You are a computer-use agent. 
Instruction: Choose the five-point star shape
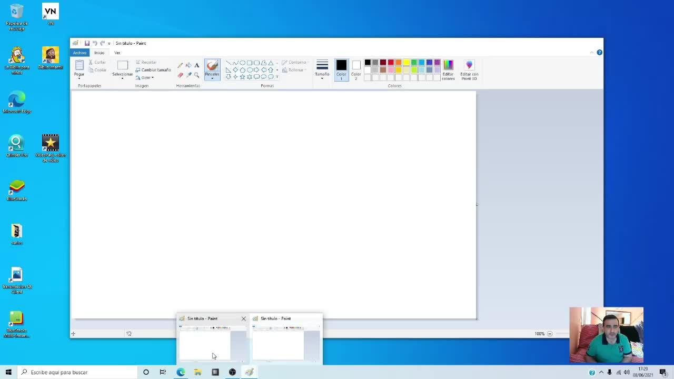242,77
